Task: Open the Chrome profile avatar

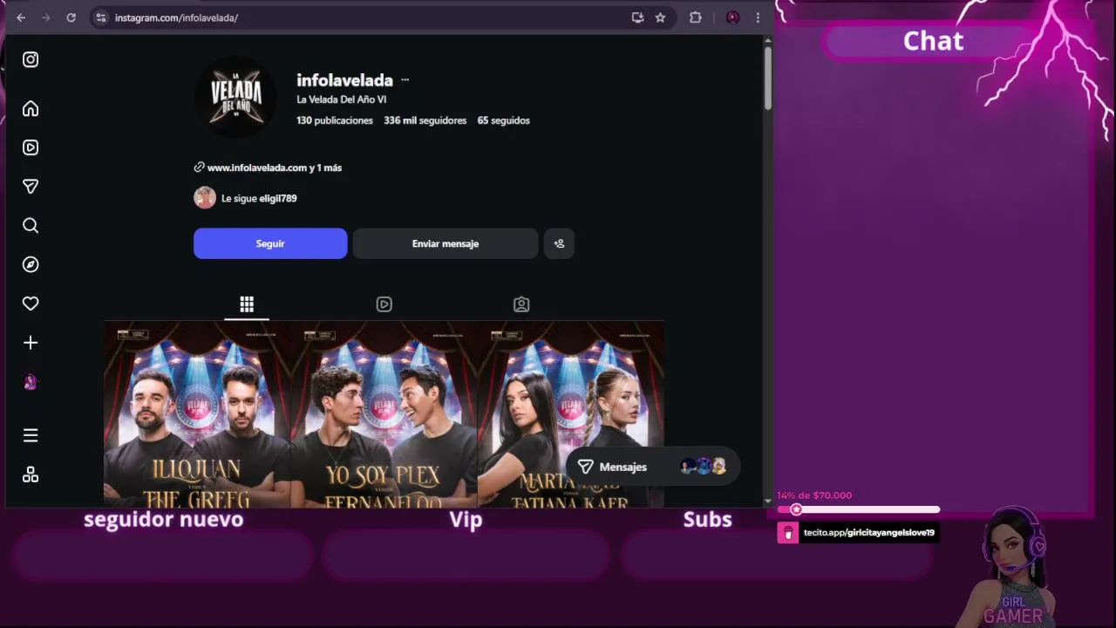Action: [732, 17]
